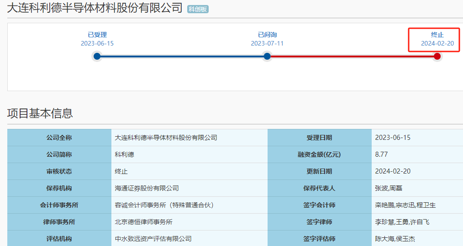The height and width of the screenshot is (246, 463).
Task: Click 李珍慧,王勇,许自飞 lawyers value
Action: coord(402,222)
